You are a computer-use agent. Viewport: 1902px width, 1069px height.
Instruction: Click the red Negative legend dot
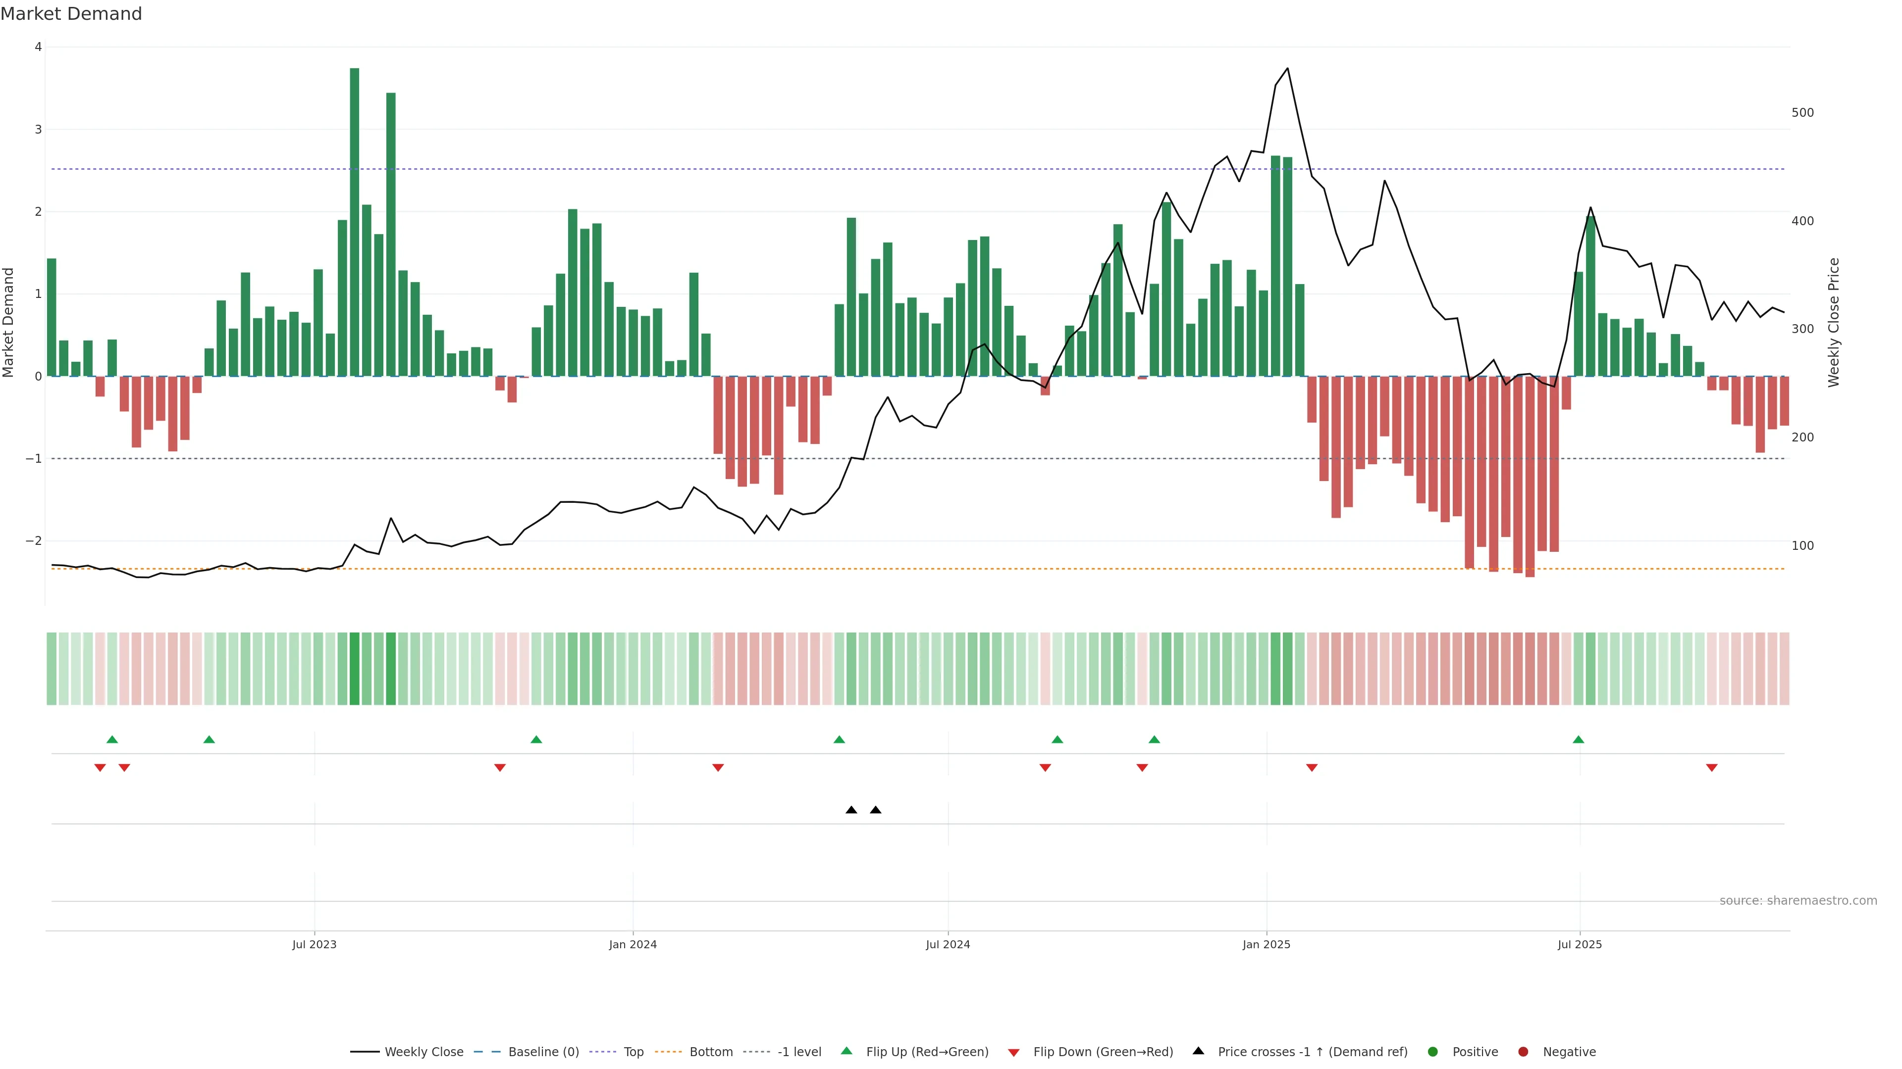(1523, 1052)
